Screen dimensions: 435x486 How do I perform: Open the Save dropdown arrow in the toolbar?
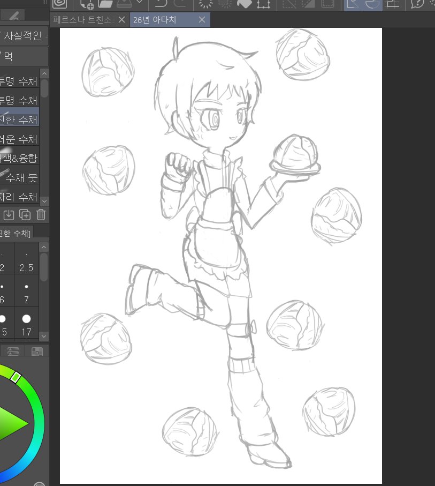point(140,2)
